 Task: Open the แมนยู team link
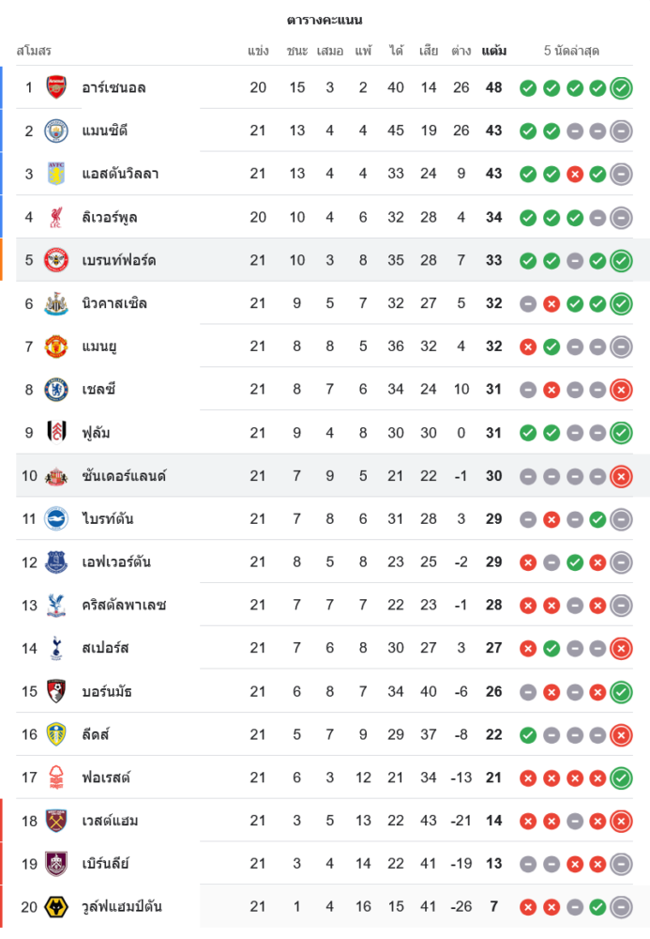point(99,346)
